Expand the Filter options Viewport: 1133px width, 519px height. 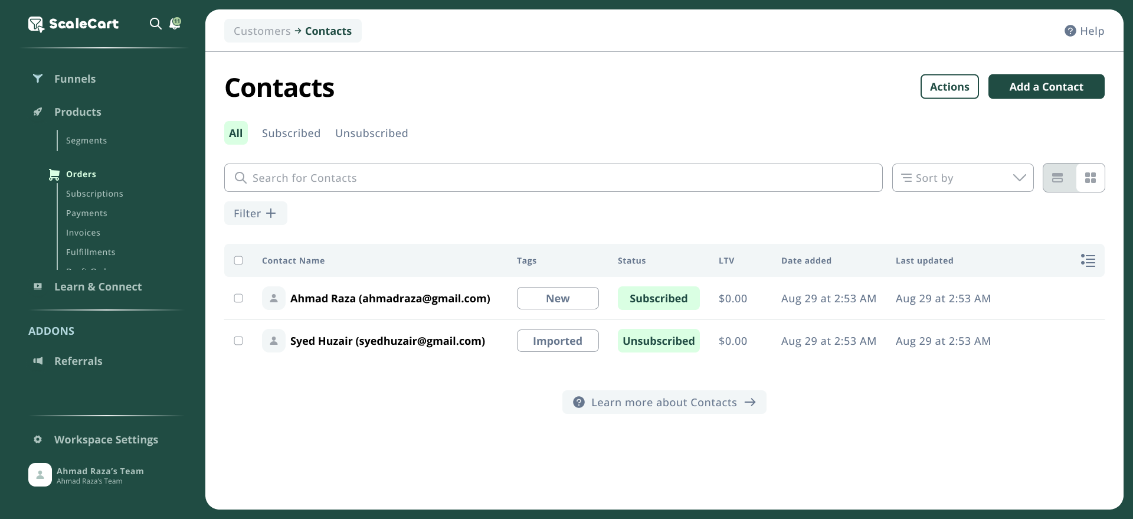tap(256, 213)
